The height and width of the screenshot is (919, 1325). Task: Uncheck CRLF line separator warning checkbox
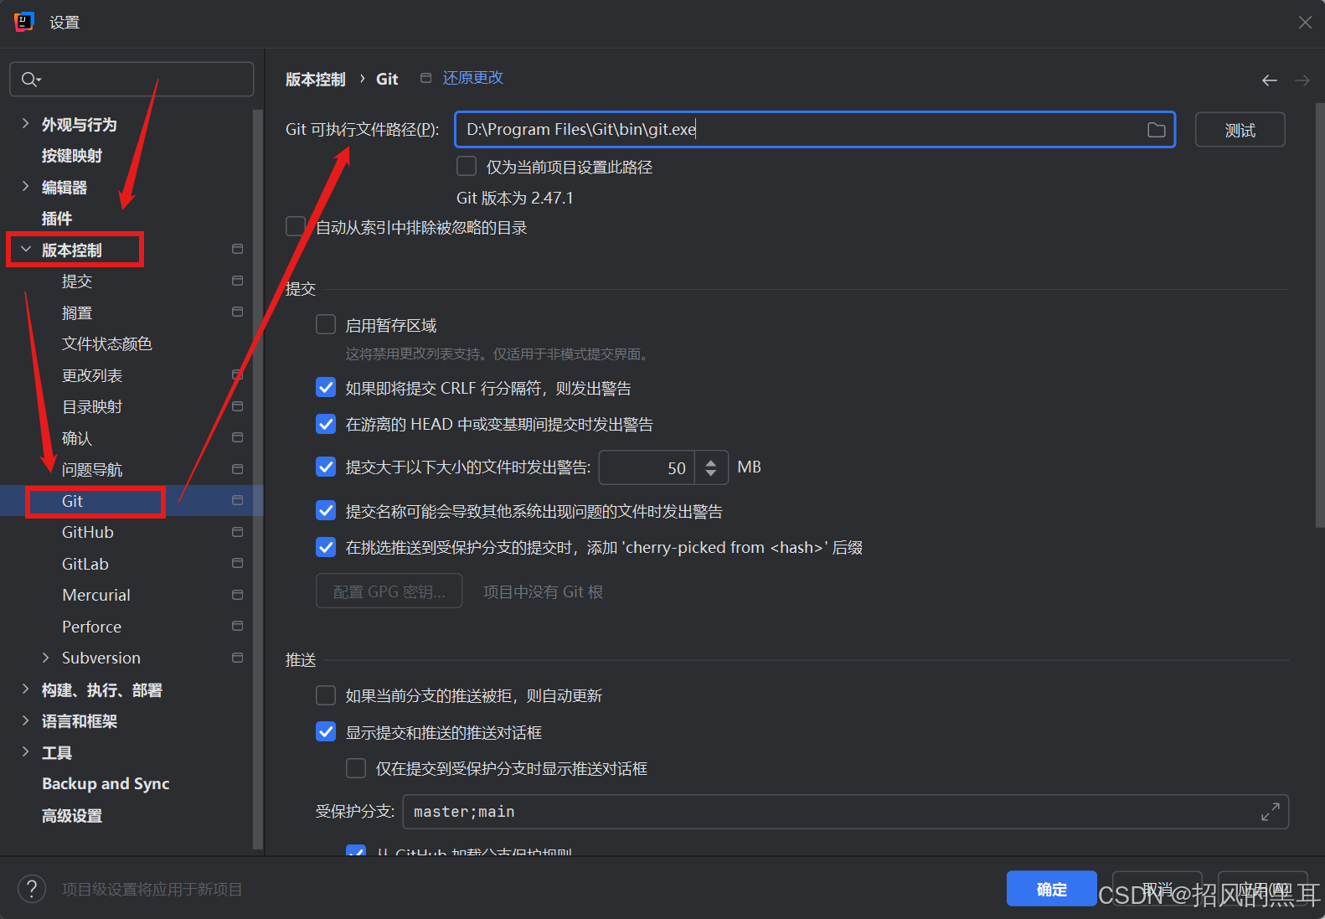tap(326, 387)
